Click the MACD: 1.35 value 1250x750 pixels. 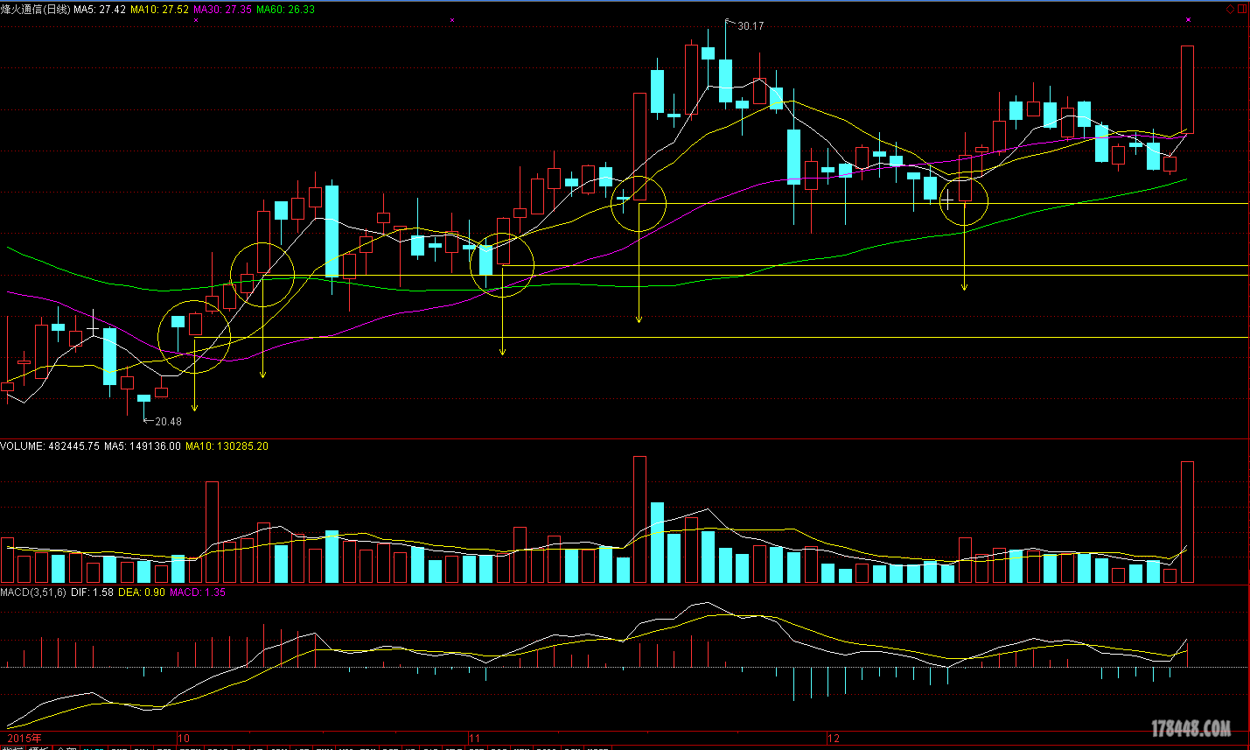[198, 592]
